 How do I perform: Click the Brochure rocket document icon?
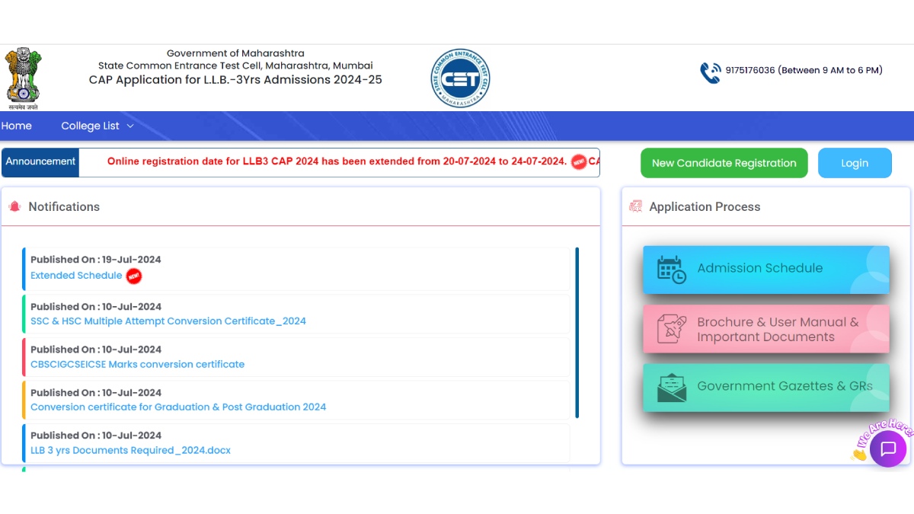click(x=671, y=329)
